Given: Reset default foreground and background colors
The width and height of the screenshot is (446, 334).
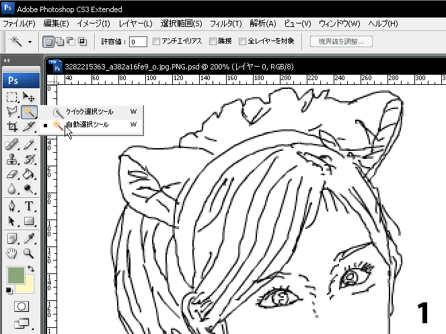Looking at the screenshot, I should [x=9, y=291].
